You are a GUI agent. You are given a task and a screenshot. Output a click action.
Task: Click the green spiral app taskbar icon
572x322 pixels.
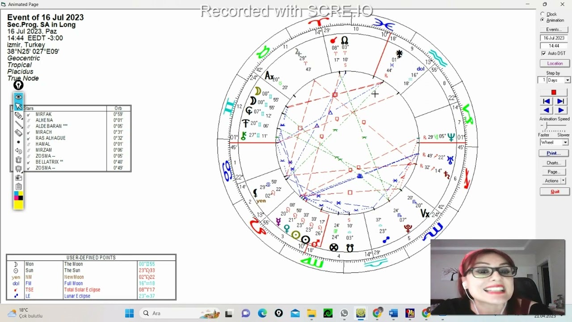click(x=328, y=313)
